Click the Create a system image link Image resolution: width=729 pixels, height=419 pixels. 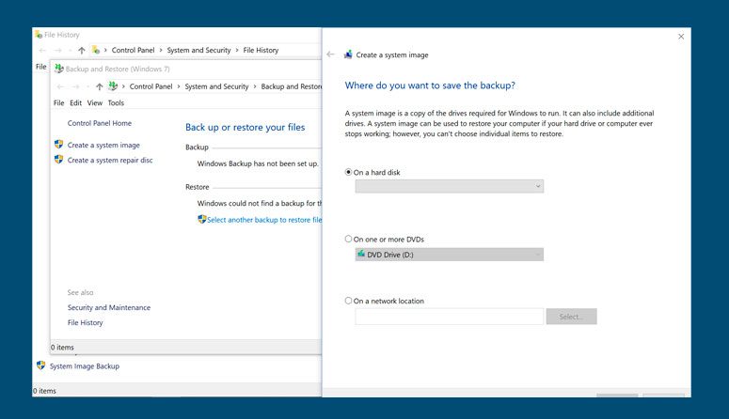coord(103,145)
